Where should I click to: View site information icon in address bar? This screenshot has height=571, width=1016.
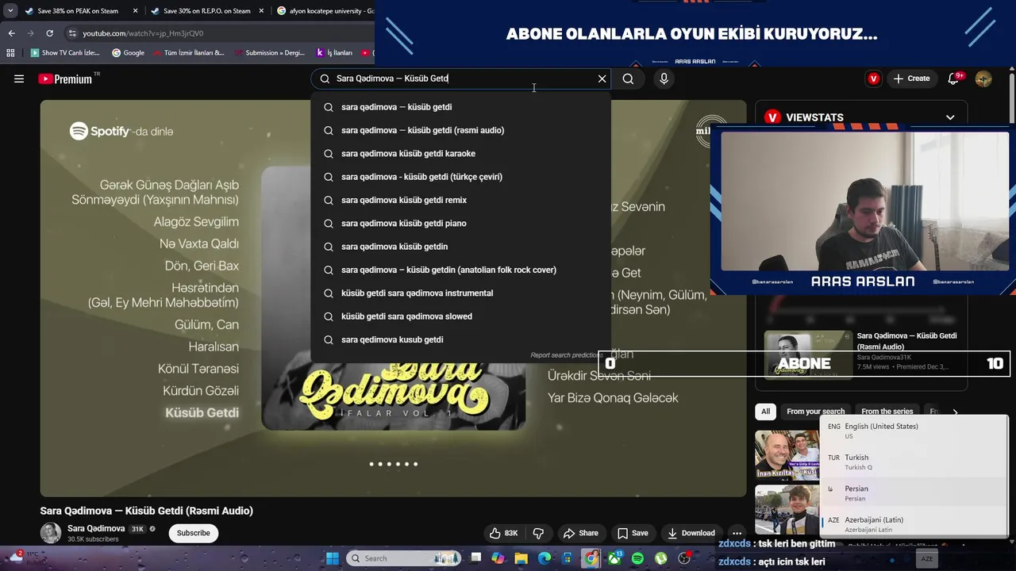72,33
